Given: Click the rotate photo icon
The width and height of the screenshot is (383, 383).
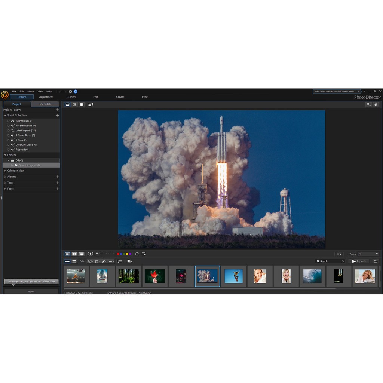Looking at the screenshot, I should click(137, 254).
